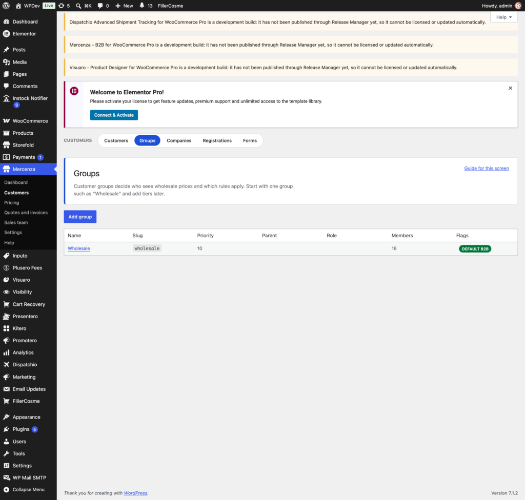Viewport: 525px width, 500px height.
Task: Click the Storefold store icon
Action: click(6, 145)
